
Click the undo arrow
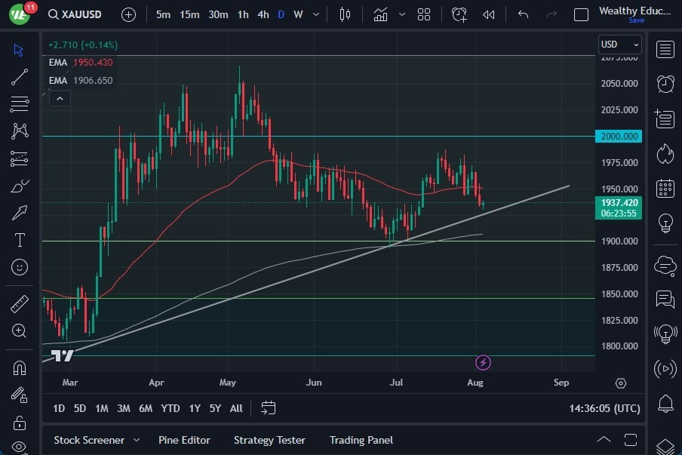coord(523,14)
